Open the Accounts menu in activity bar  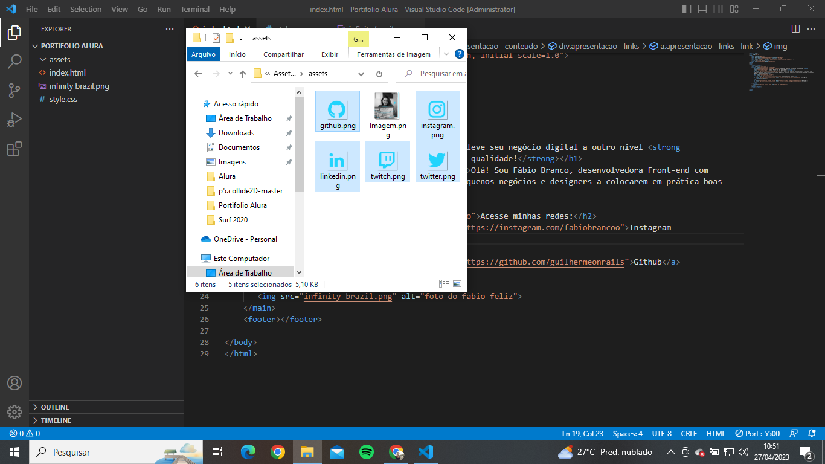pyautogui.click(x=14, y=383)
